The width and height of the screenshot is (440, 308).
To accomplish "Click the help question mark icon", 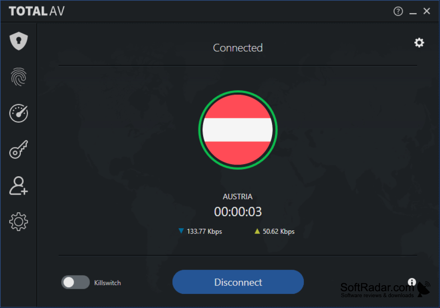I will tap(398, 11).
